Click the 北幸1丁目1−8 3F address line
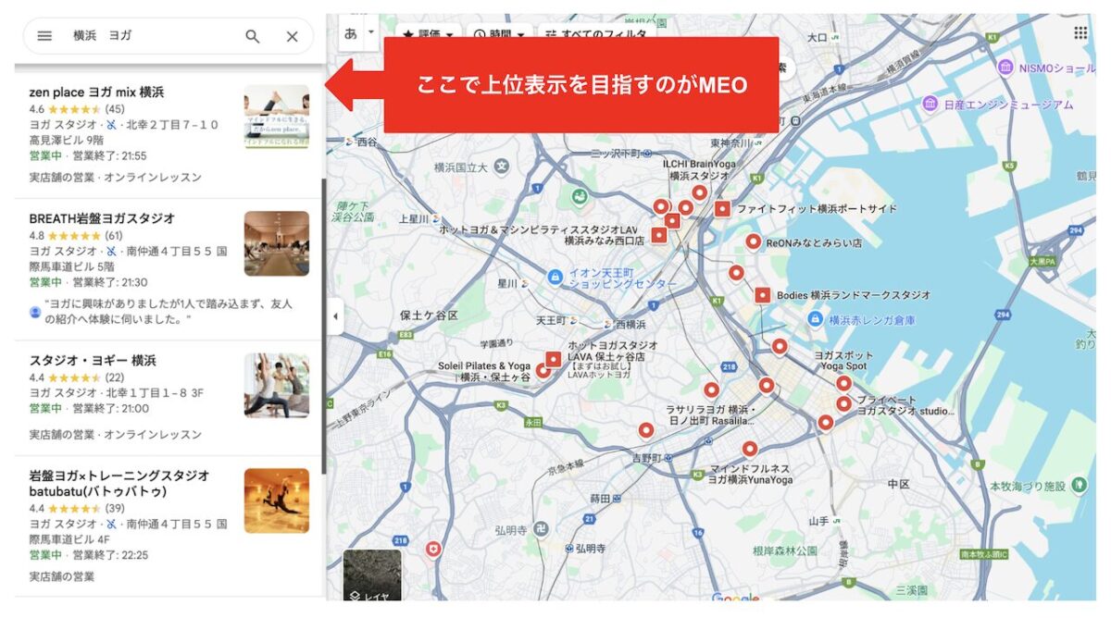Image resolution: width=1111 pixels, height=618 pixels. 163,393
